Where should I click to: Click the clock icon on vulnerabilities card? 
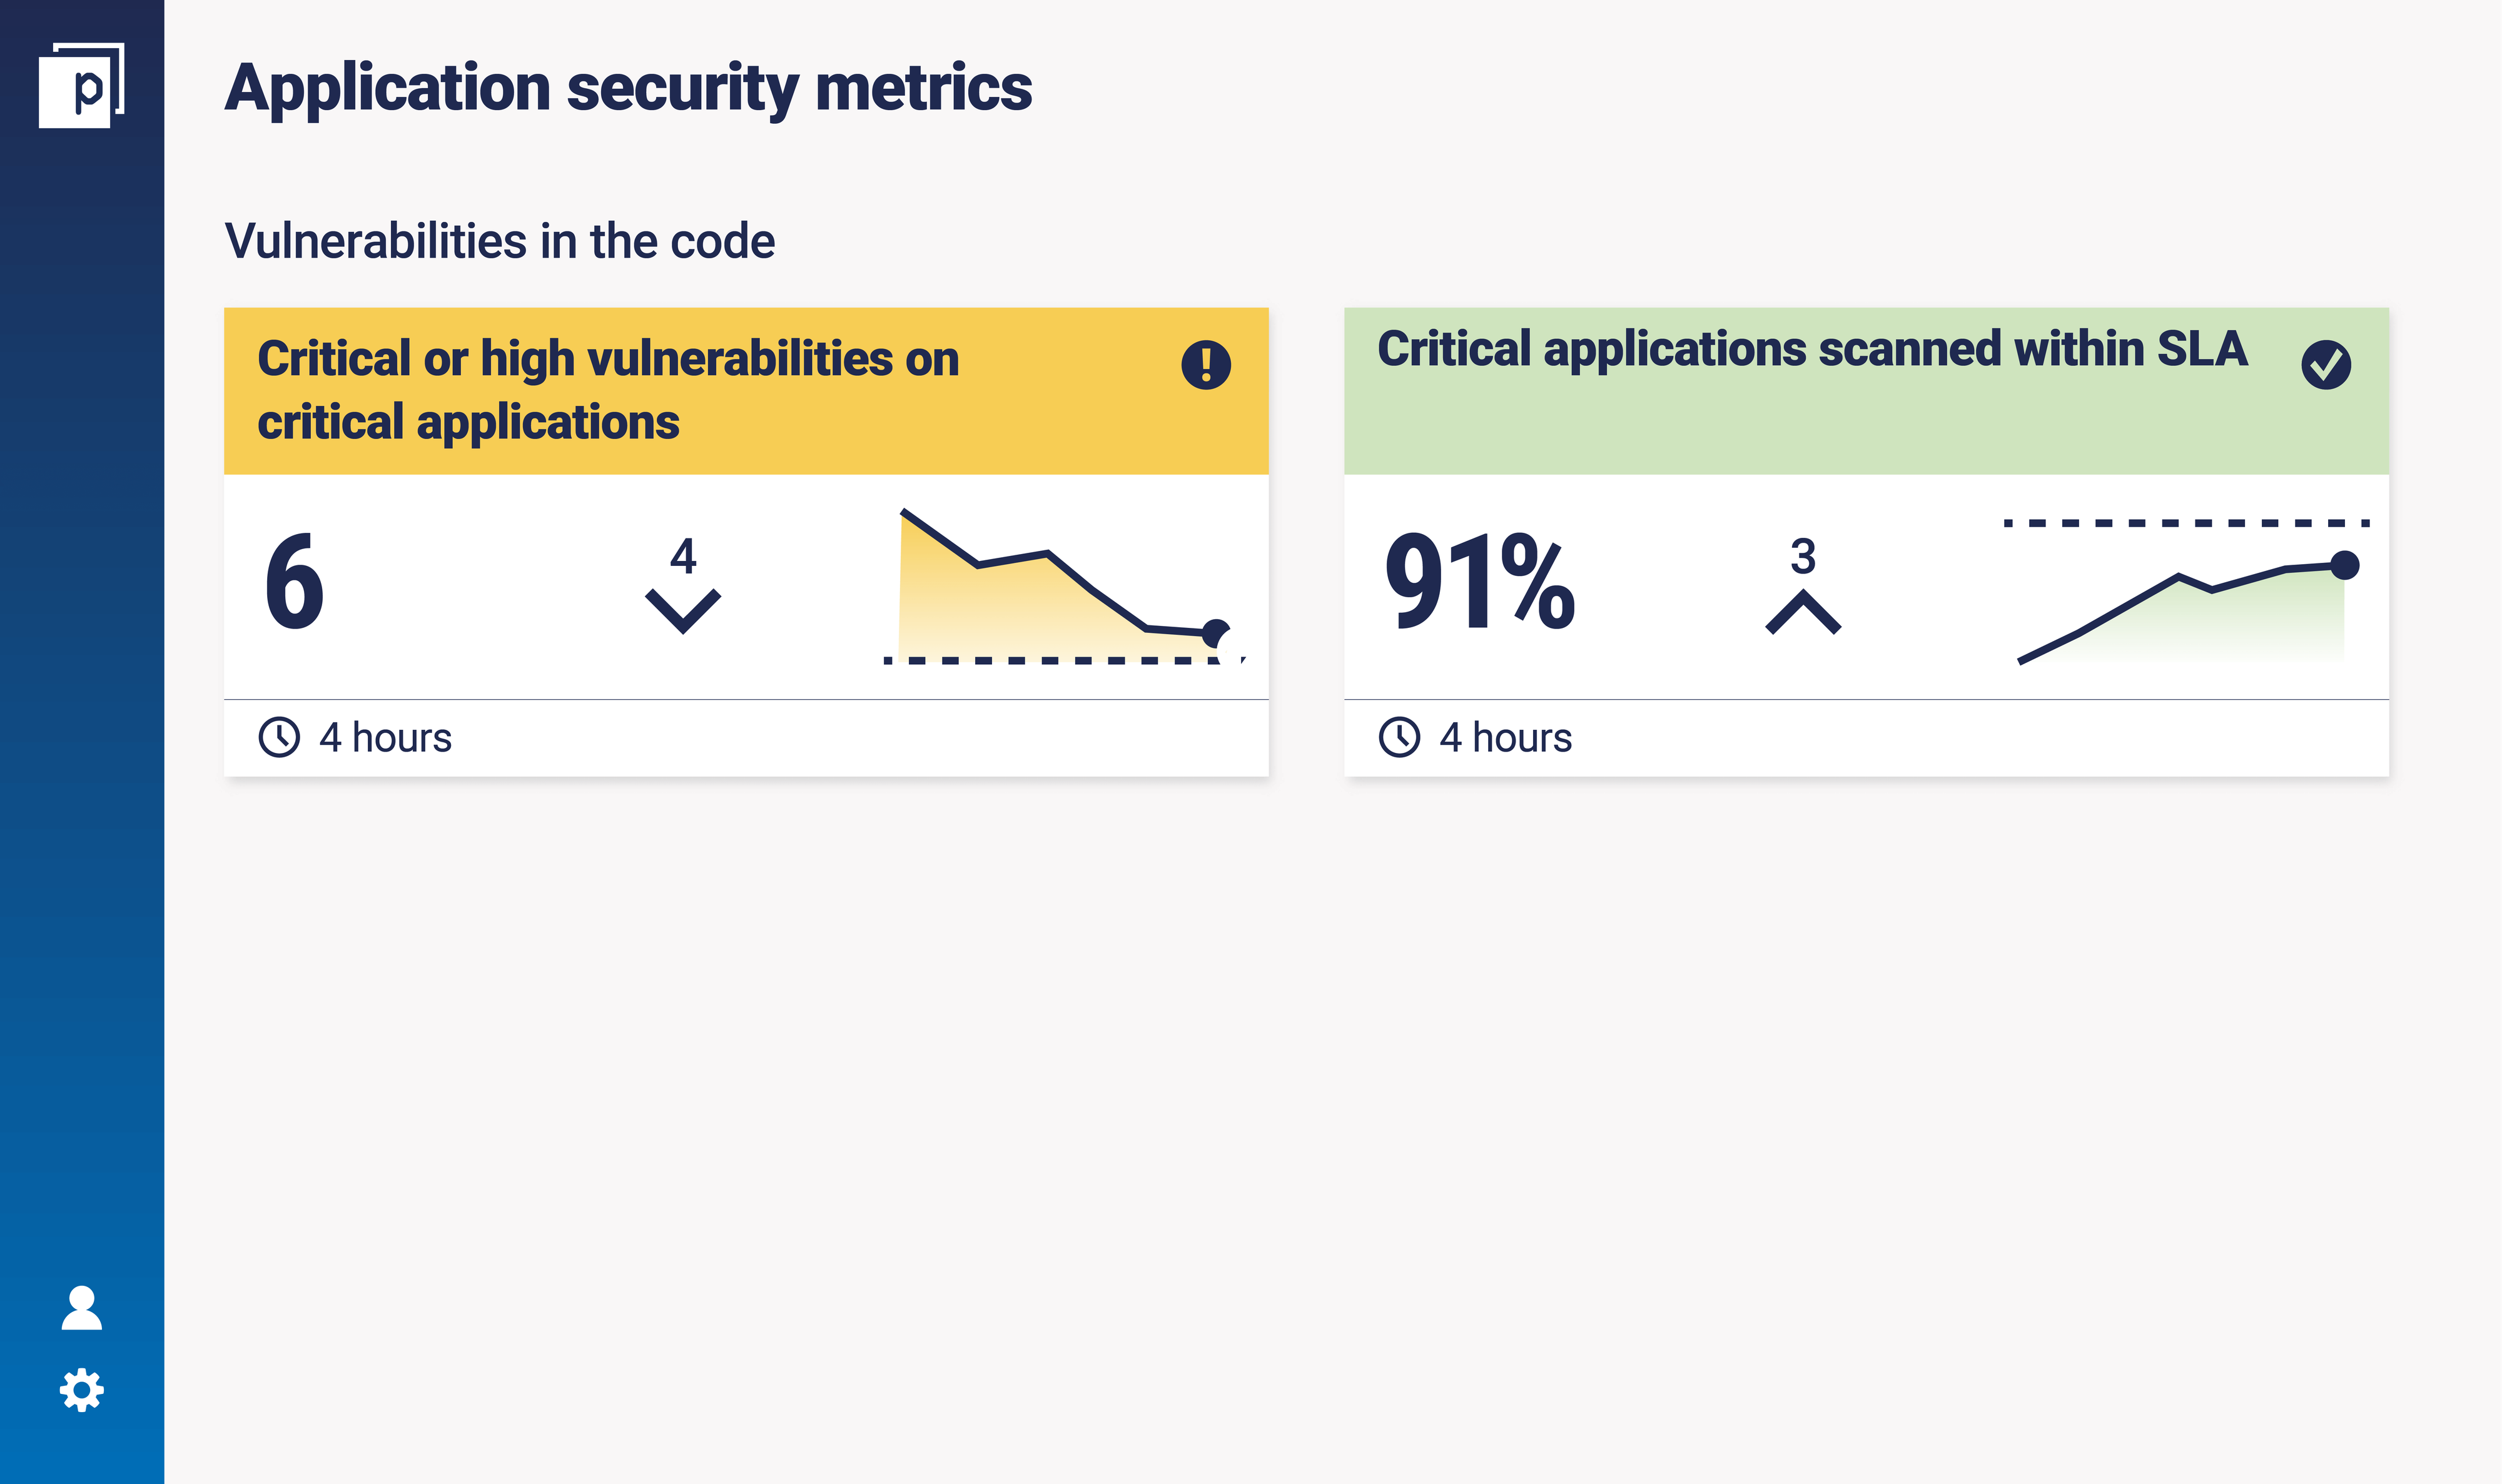click(279, 737)
